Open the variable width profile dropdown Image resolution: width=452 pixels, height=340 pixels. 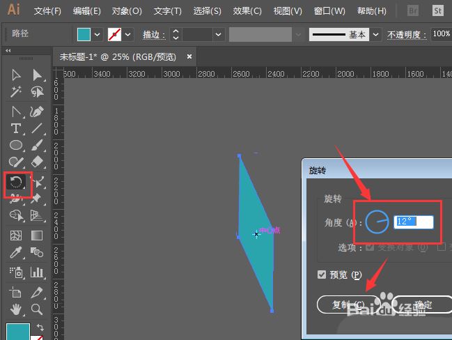[x=298, y=35]
